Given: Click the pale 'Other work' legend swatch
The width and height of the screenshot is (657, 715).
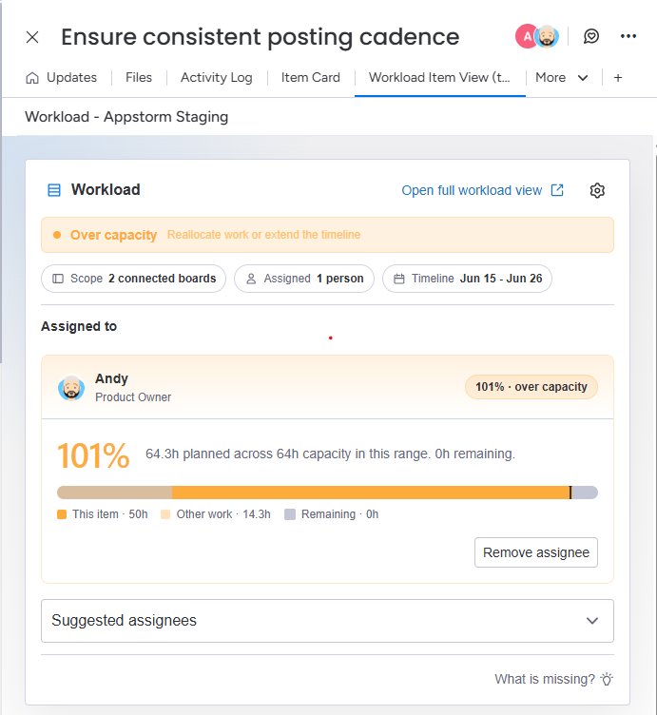Looking at the screenshot, I should click(165, 514).
